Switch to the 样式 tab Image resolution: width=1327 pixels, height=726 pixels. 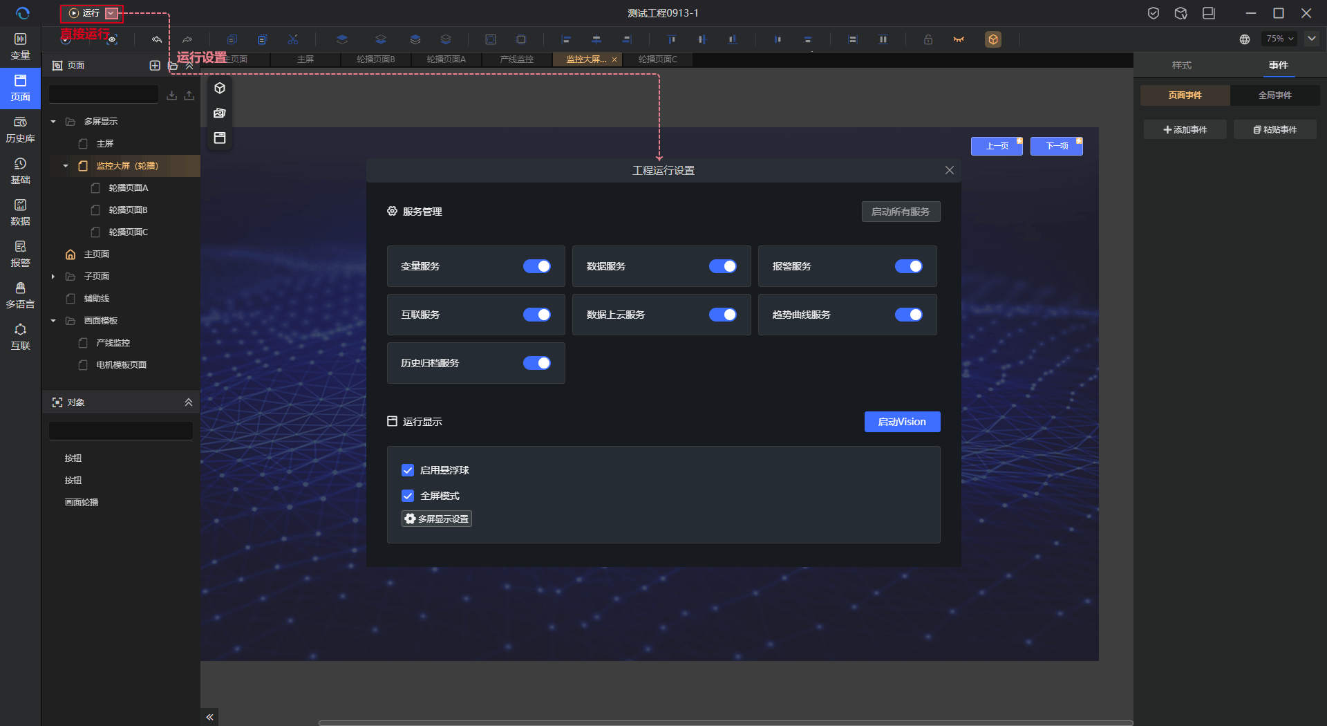(1182, 65)
